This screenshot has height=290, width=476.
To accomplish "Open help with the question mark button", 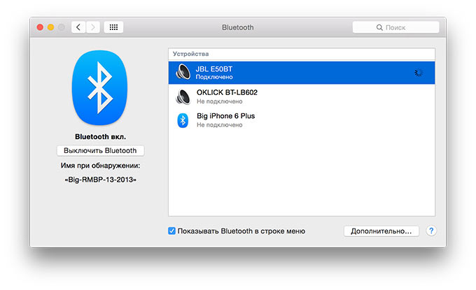I will tap(431, 231).
